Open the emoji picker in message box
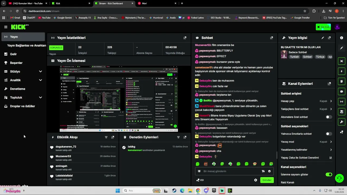The width and height of the screenshot is (347, 195). (269, 171)
